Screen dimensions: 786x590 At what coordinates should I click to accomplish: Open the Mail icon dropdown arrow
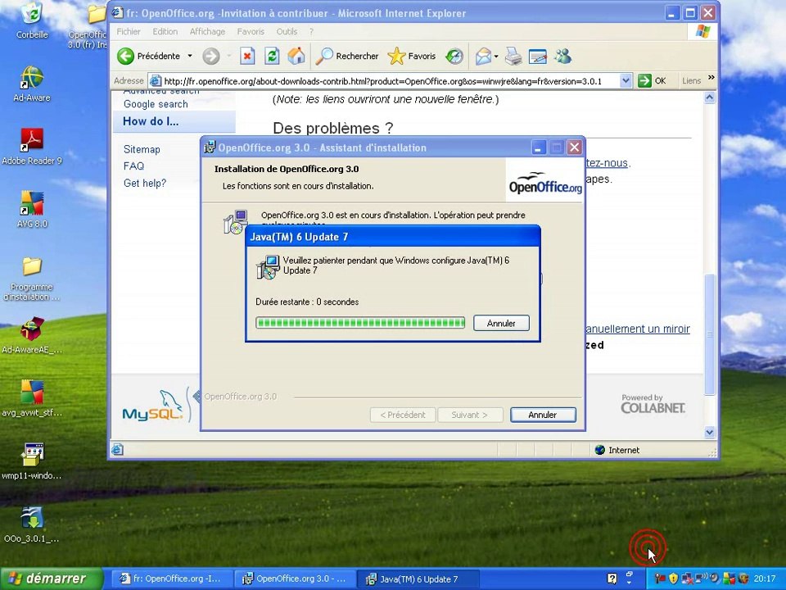pyautogui.click(x=496, y=57)
